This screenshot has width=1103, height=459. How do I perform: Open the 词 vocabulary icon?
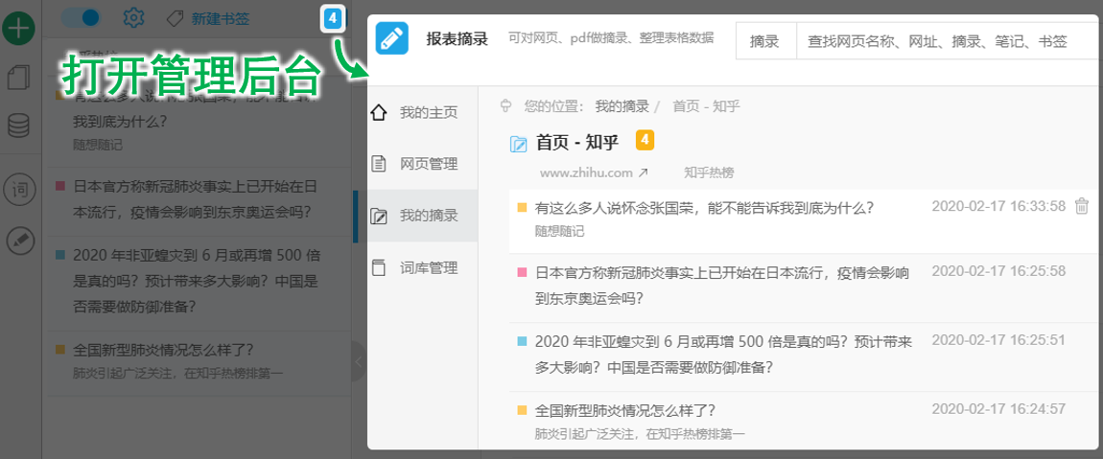(x=18, y=190)
